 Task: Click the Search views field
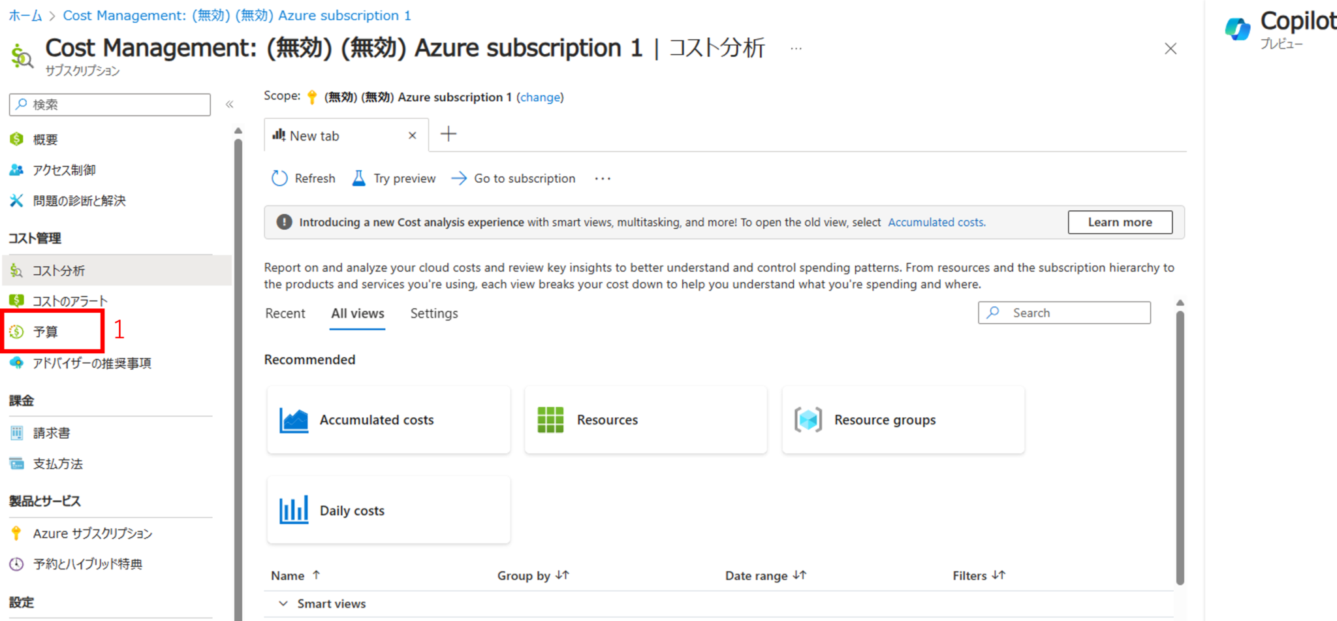[1064, 312]
